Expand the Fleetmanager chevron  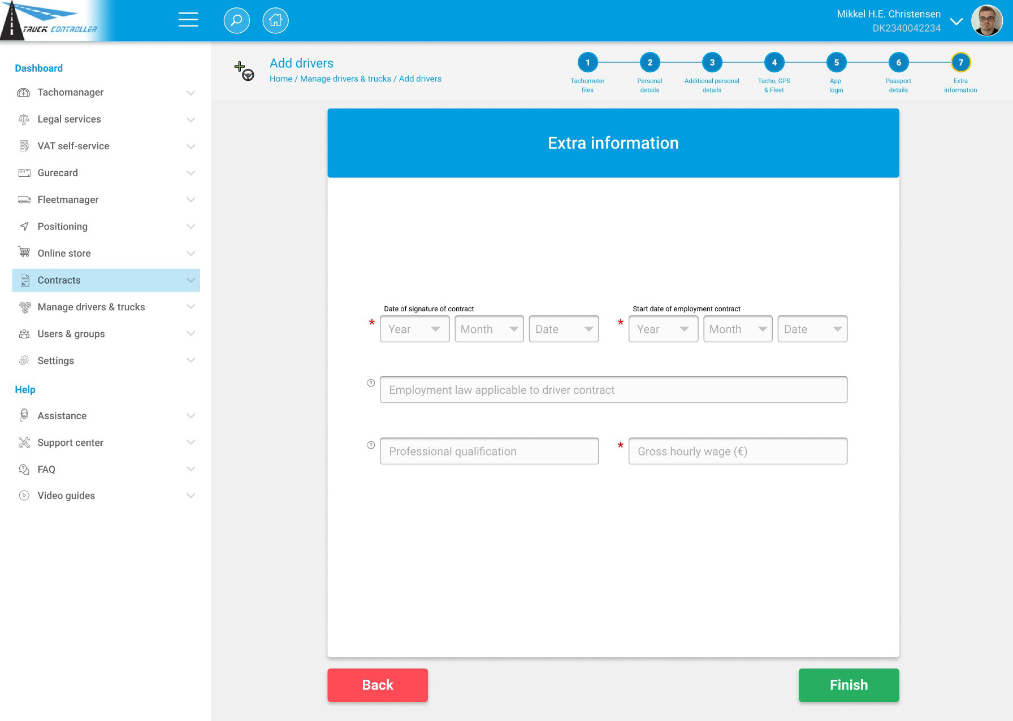point(191,199)
